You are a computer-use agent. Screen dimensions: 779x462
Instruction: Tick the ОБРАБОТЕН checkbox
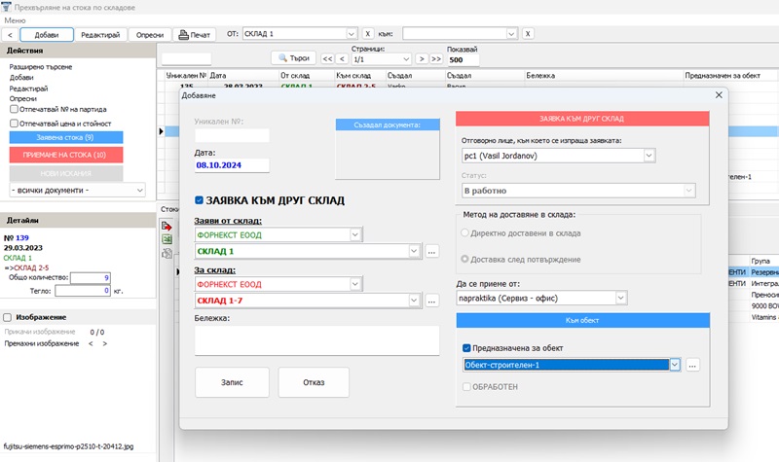click(x=466, y=386)
